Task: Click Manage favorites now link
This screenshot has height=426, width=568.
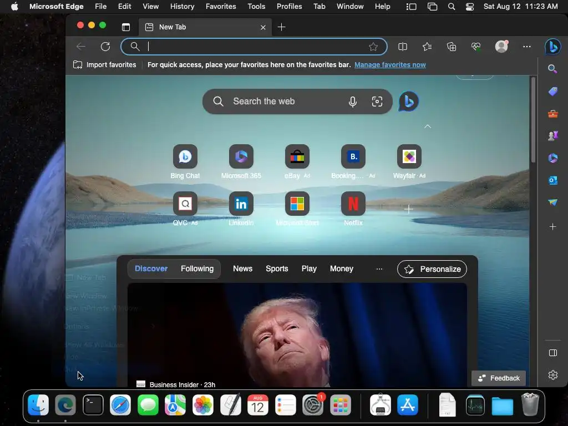Action: tap(390, 65)
